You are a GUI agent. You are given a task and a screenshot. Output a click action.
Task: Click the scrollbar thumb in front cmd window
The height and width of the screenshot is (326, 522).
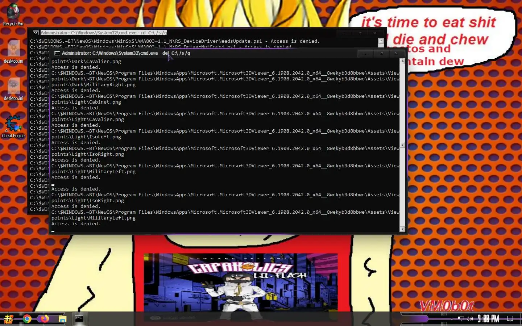coord(402,145)
